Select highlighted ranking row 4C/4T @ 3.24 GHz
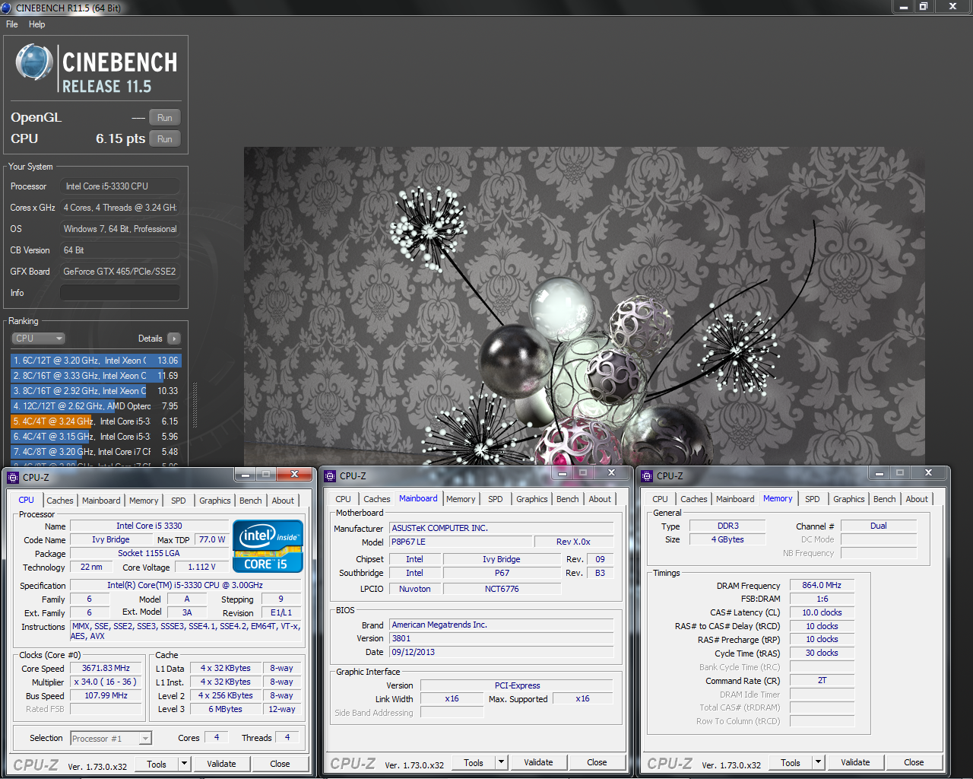 click(x=96, y=421)
